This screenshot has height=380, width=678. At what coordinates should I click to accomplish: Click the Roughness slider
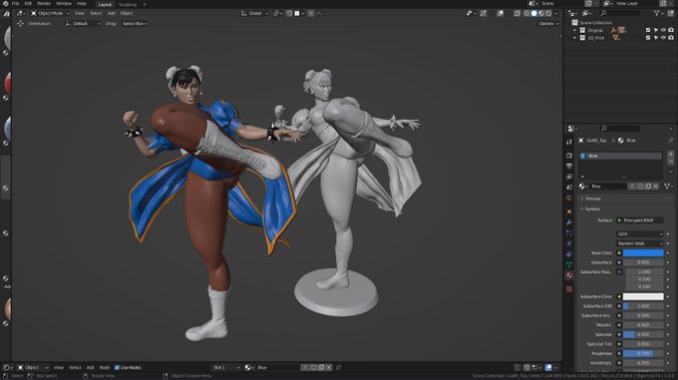[x=643, y=354]
